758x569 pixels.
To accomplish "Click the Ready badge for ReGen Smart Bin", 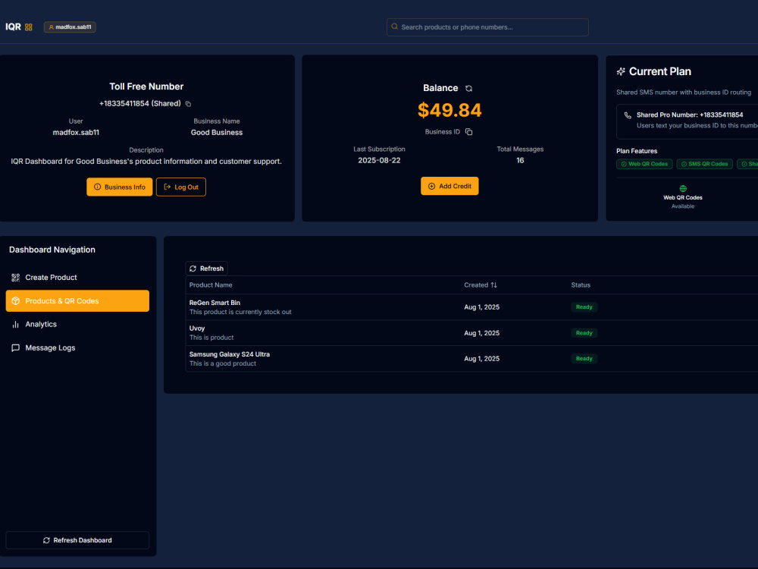I will [x=584, y=307].
